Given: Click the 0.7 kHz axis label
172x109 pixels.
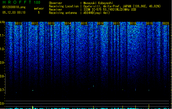Looking at the screenshot, I should [2, 90].
